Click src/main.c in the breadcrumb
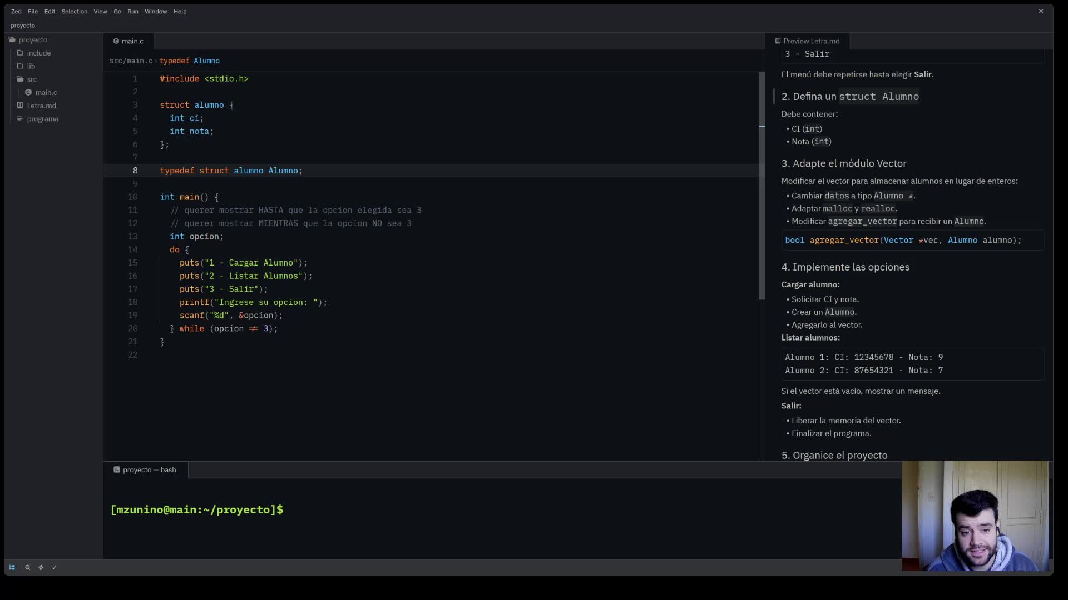Viewport: 1068px width, 600px height. (x=131, y=61)
